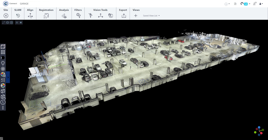The width and height of the screenshot is (268, 140).
Task: Open the 1/0 job queue dropdown
Action: click(246, 4)
